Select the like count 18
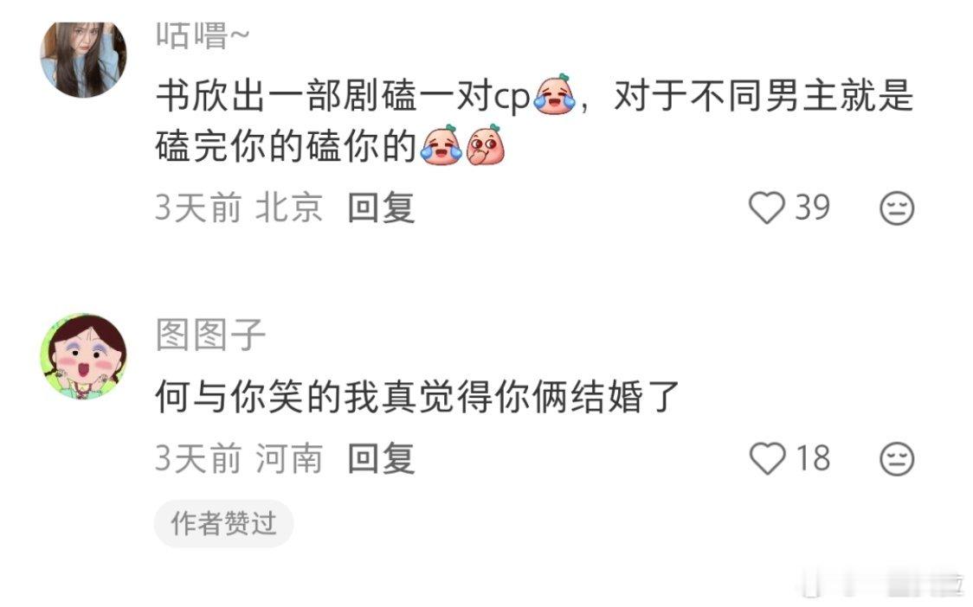Viewport: 973px width, 607px height. coord(812,458)
